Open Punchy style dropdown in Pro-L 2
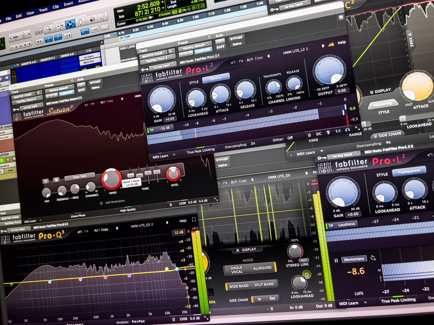Image resolution: width=434 pixels, height=325 pixels. (x=216, y=78)
